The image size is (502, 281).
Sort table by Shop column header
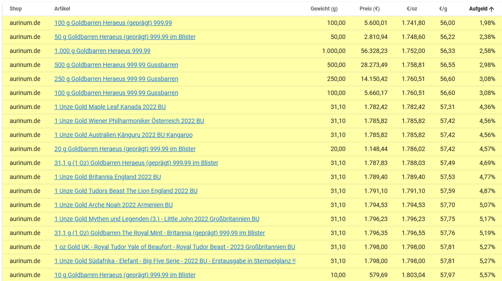pos(16,9)
